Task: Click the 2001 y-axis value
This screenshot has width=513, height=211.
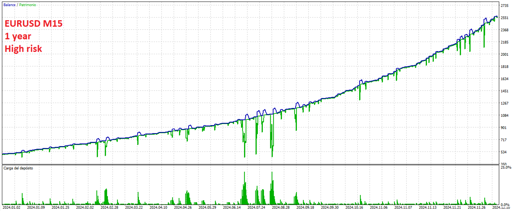Action: [504, 54]
